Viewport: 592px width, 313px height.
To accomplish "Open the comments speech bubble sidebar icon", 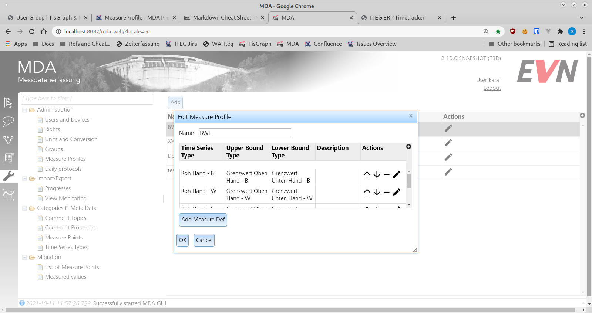I will click(x=8, y=121).
